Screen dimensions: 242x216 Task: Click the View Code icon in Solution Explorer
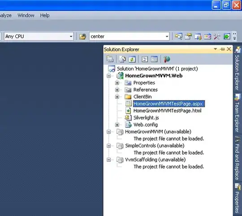point(145,59)
